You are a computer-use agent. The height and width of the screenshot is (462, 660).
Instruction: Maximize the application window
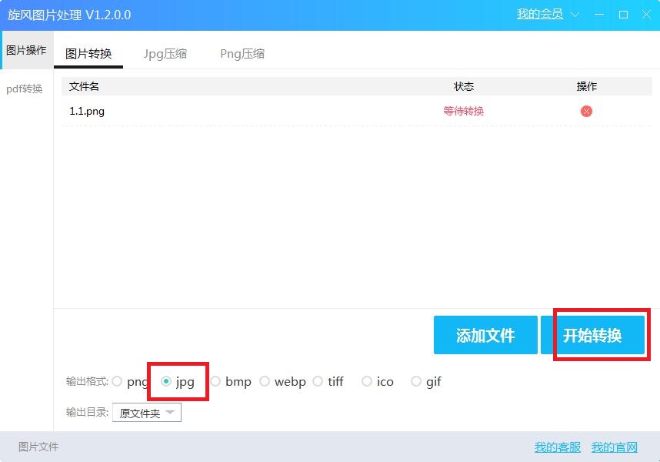tap(623, 15)
